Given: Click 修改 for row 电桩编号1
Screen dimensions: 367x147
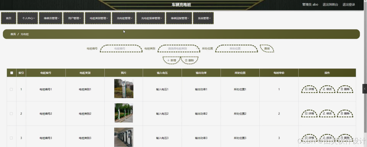Looking at the screenshot, I should (327, 89).
